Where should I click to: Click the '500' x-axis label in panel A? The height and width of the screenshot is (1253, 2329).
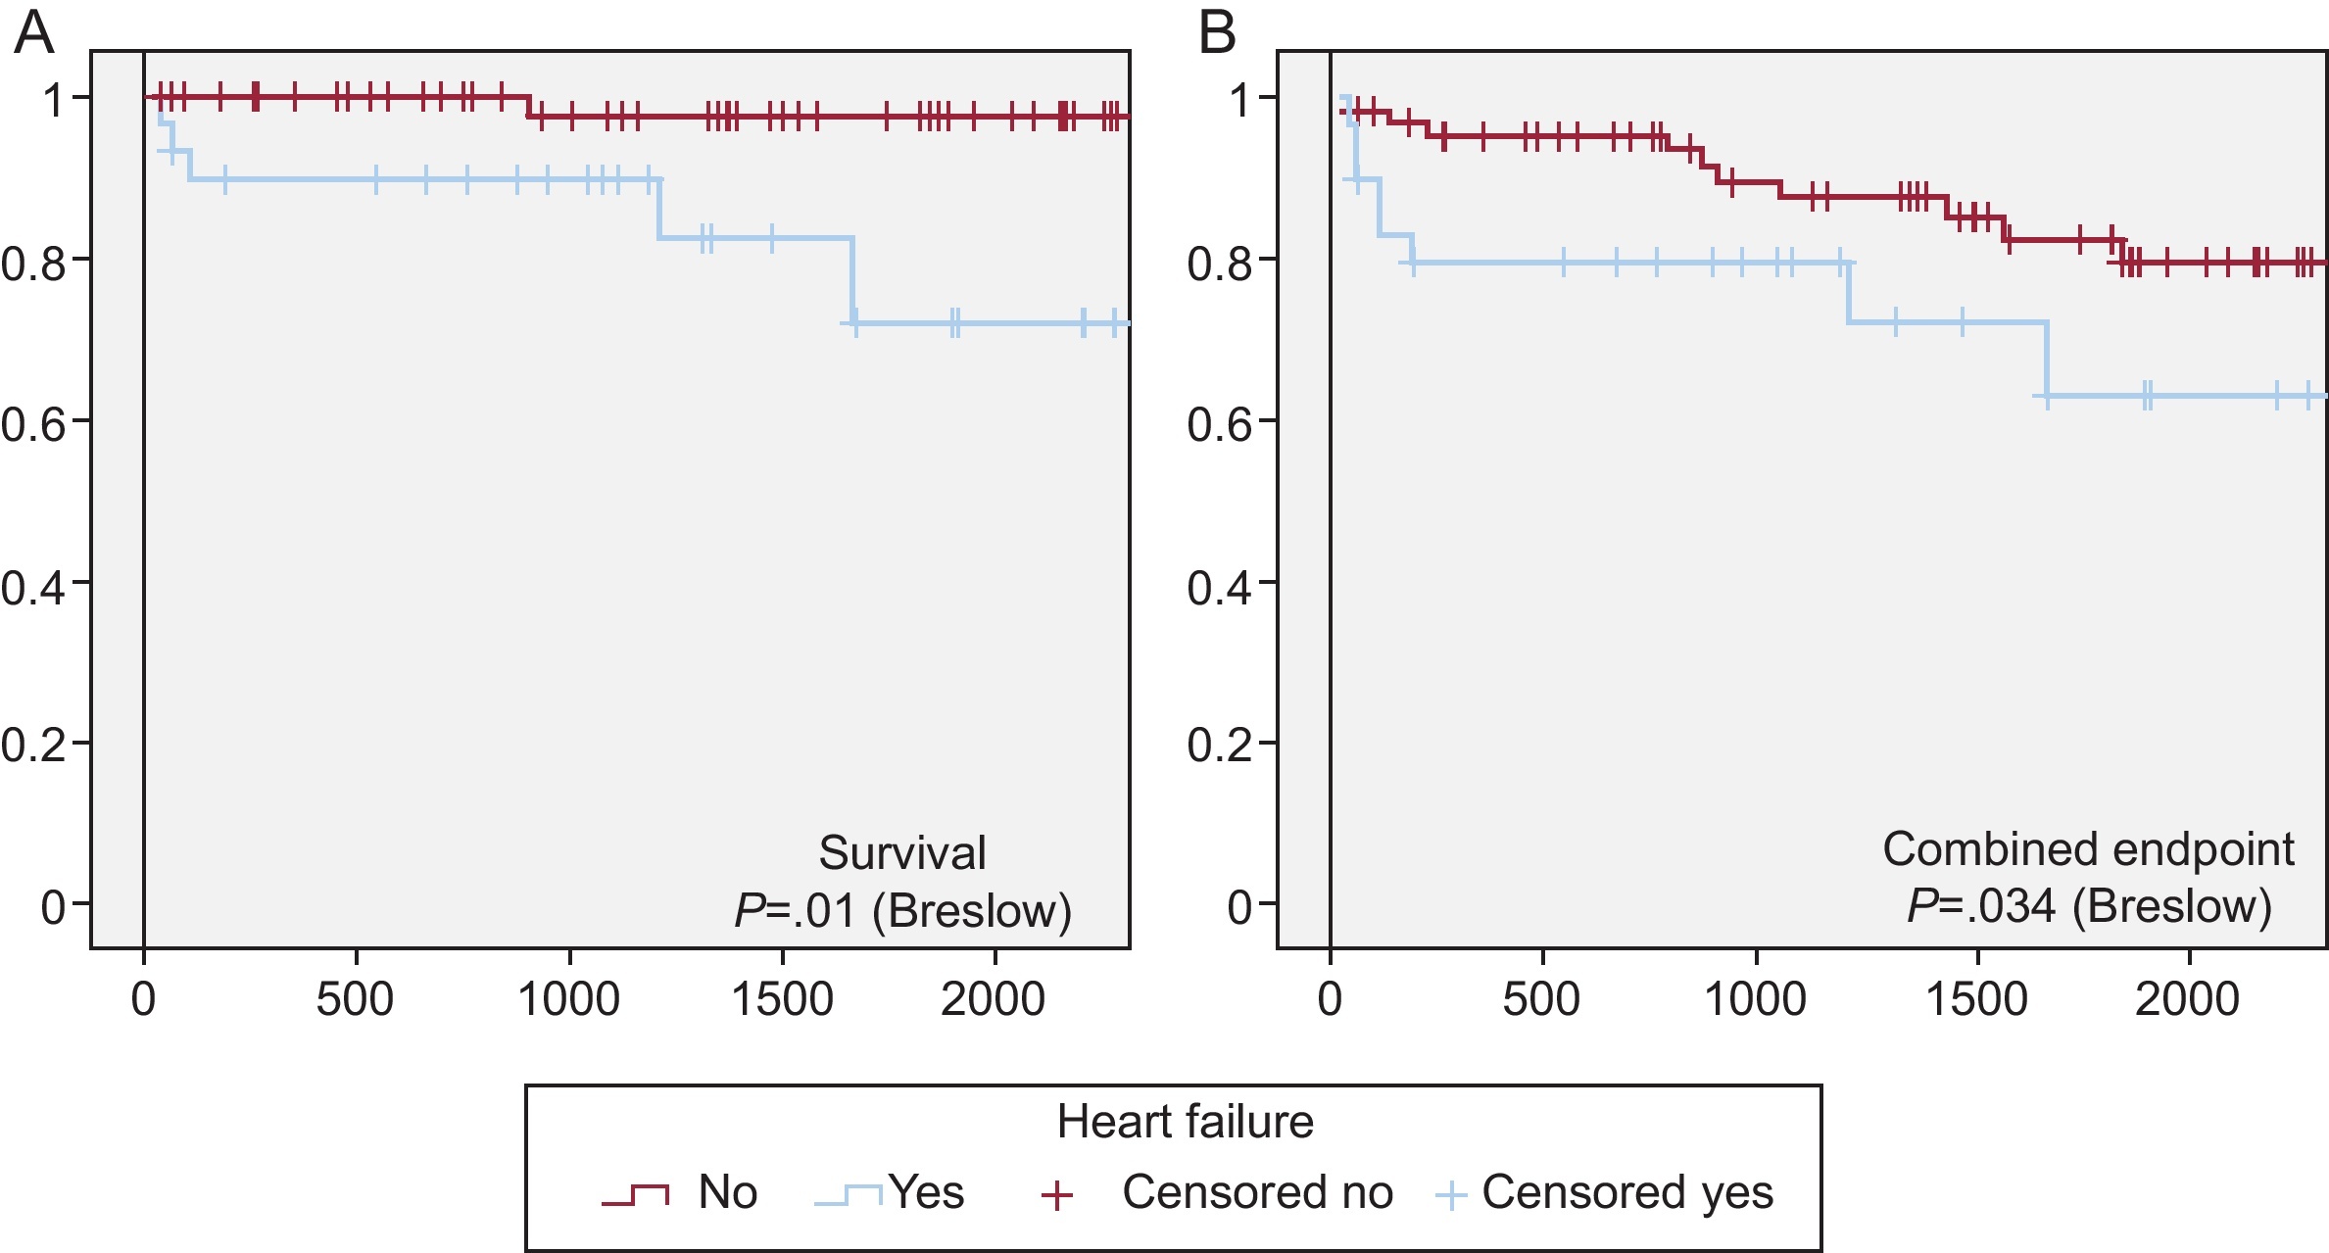355,1000
